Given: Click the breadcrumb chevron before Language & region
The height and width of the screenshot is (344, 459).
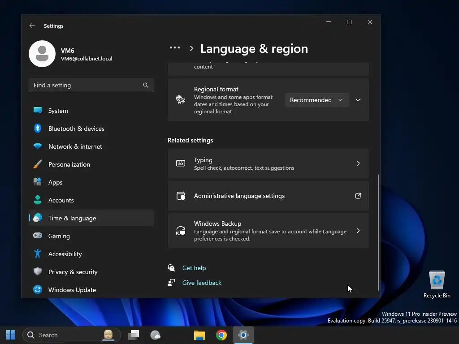Looking at the screenshot, I should (x=191, y=48).
